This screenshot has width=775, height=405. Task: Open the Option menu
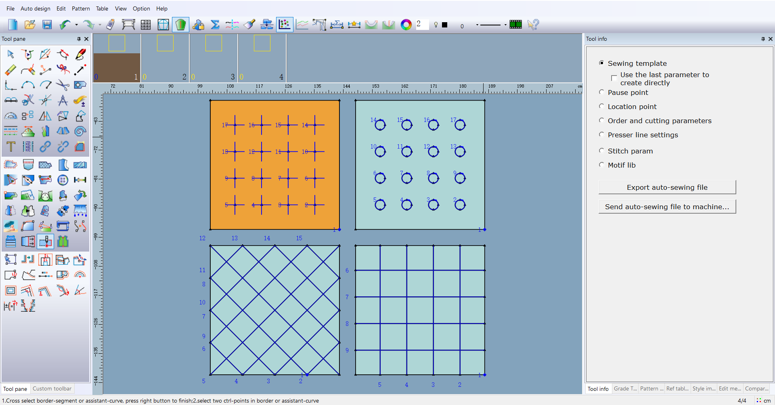click(141, 8)
